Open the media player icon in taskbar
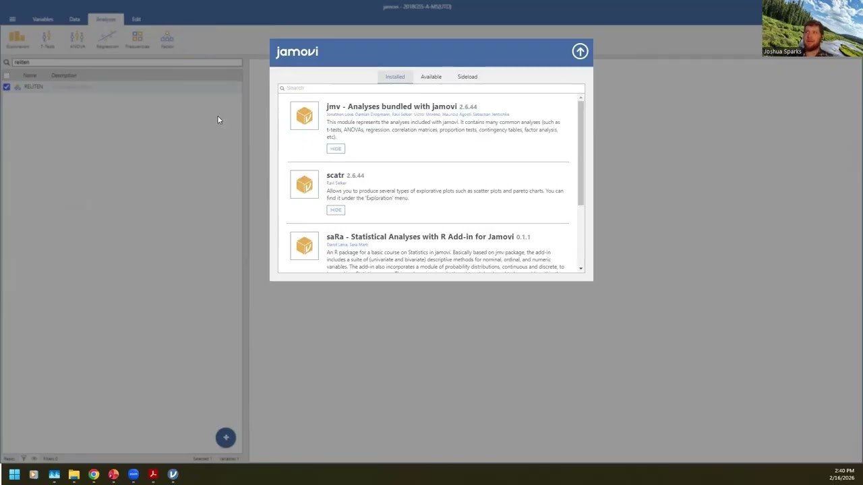 tap(34, 474)
